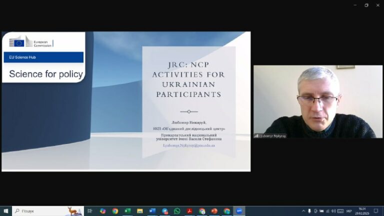Screen dimensions: 384x216
Task: Open Microsoft Word from the taskbar
Action: click(x=152, y=211)
